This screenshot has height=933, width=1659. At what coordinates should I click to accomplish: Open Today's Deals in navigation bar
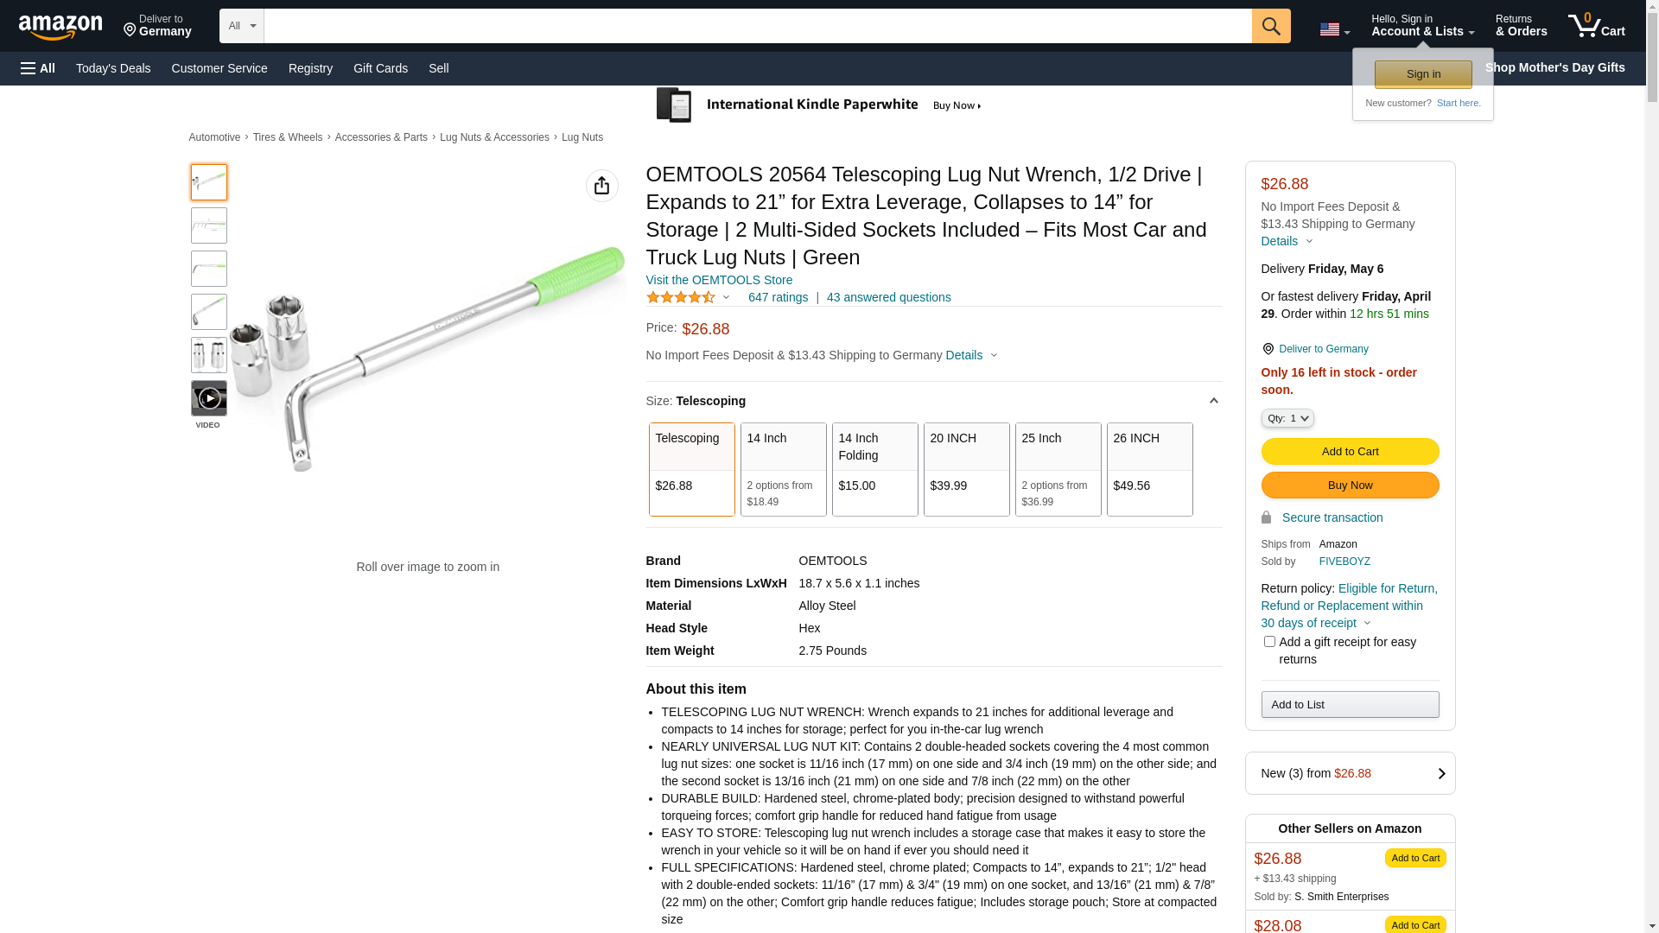113,68
